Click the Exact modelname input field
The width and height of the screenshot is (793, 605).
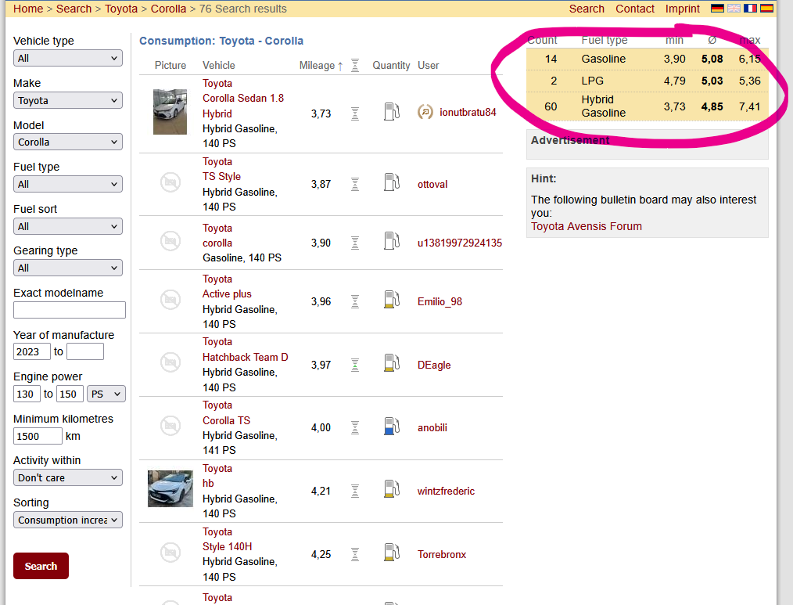[70, 310]
